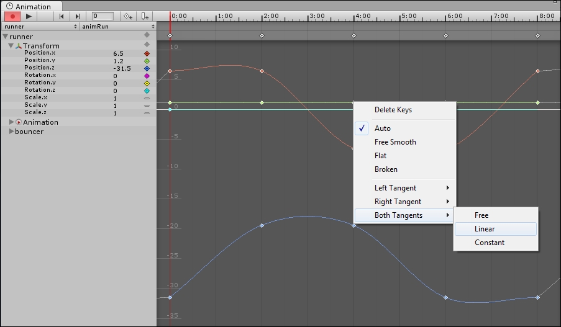Open the Left Tangent submenu
The height and width of the screenshot is (327, 561).
click(x=404, y=188)
